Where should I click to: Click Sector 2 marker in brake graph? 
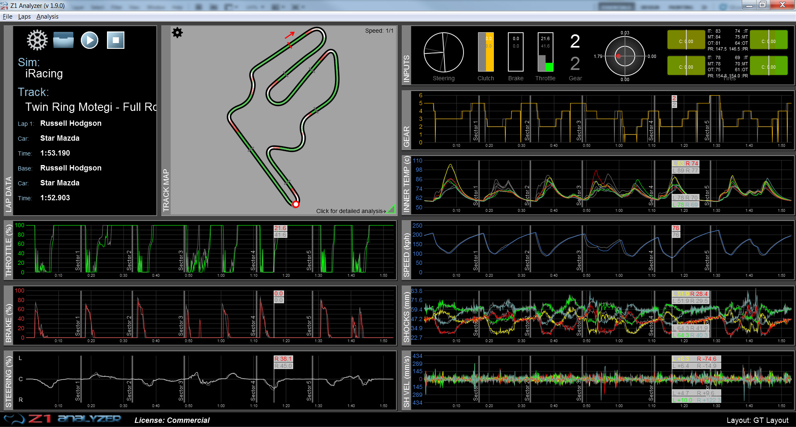[129, 326]
